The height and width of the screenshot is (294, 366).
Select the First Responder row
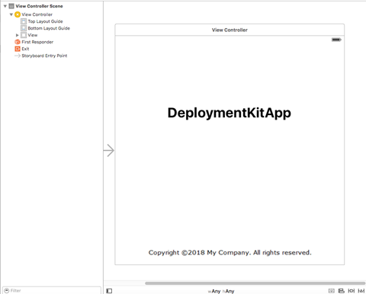coord(52,42)
